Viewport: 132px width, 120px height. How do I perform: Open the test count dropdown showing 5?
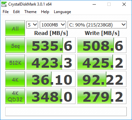pyautogui.click(x=32, y=25)
